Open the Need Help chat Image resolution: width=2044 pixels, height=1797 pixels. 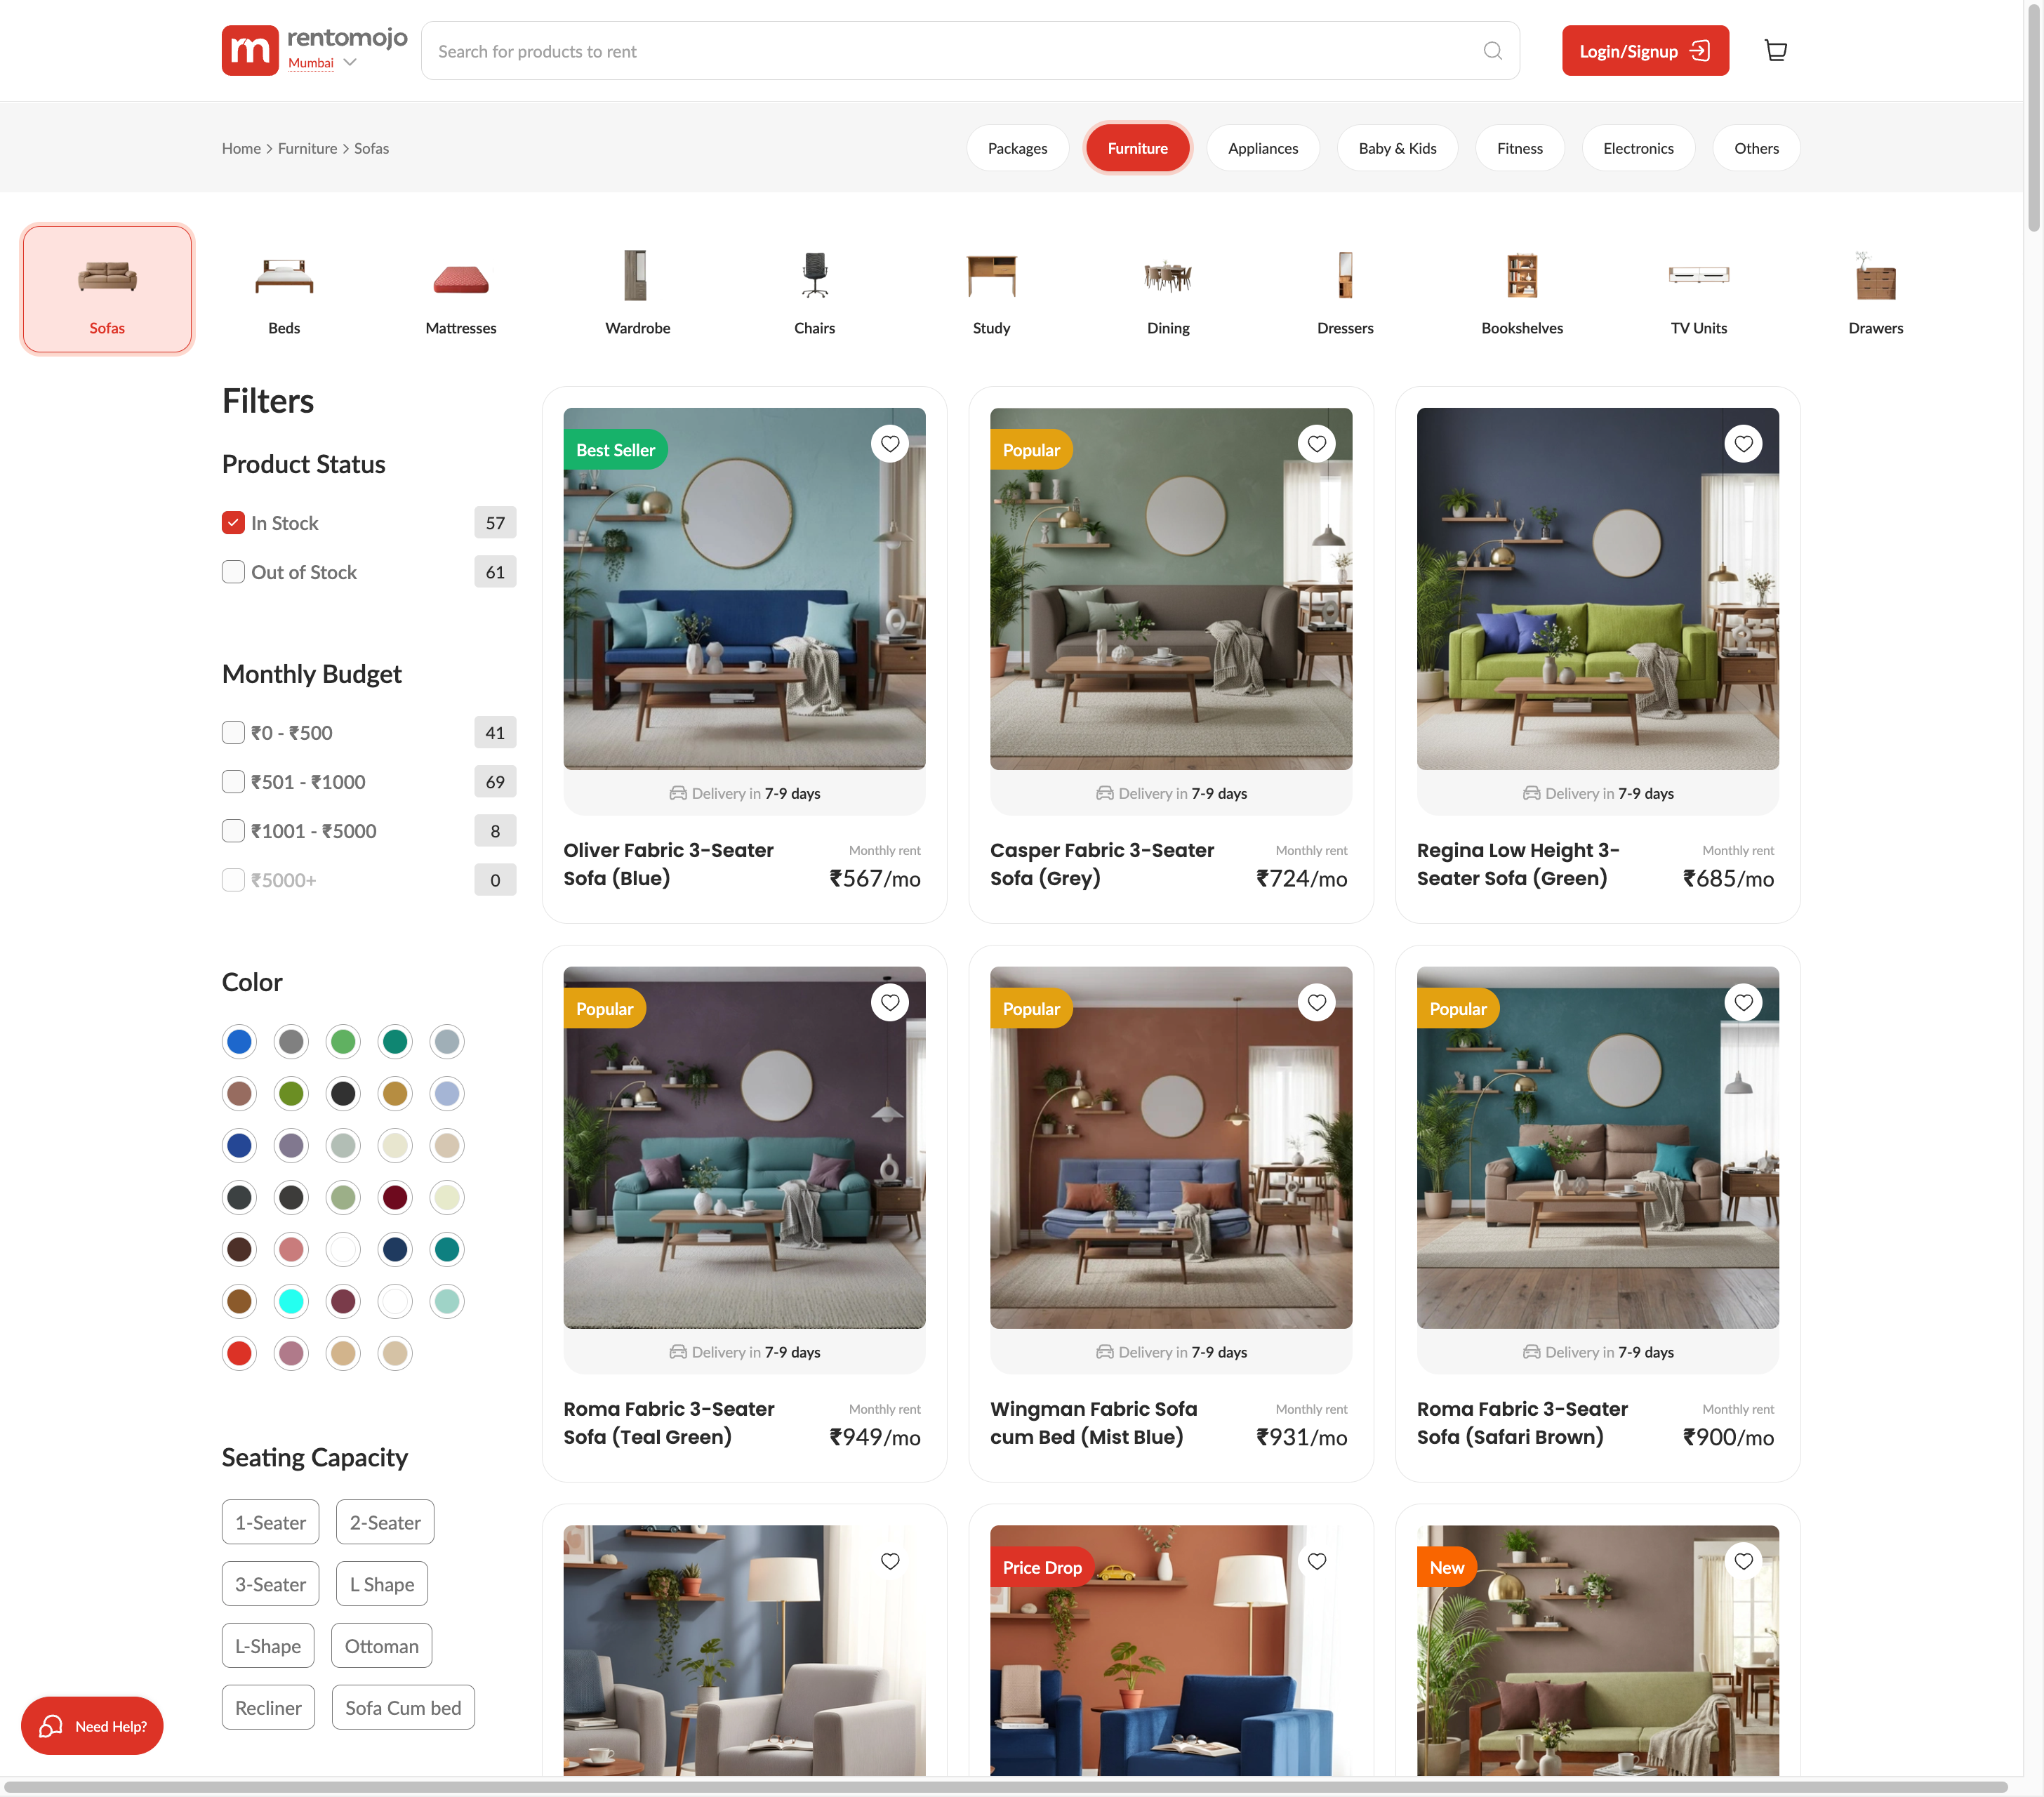[92, 1726]
